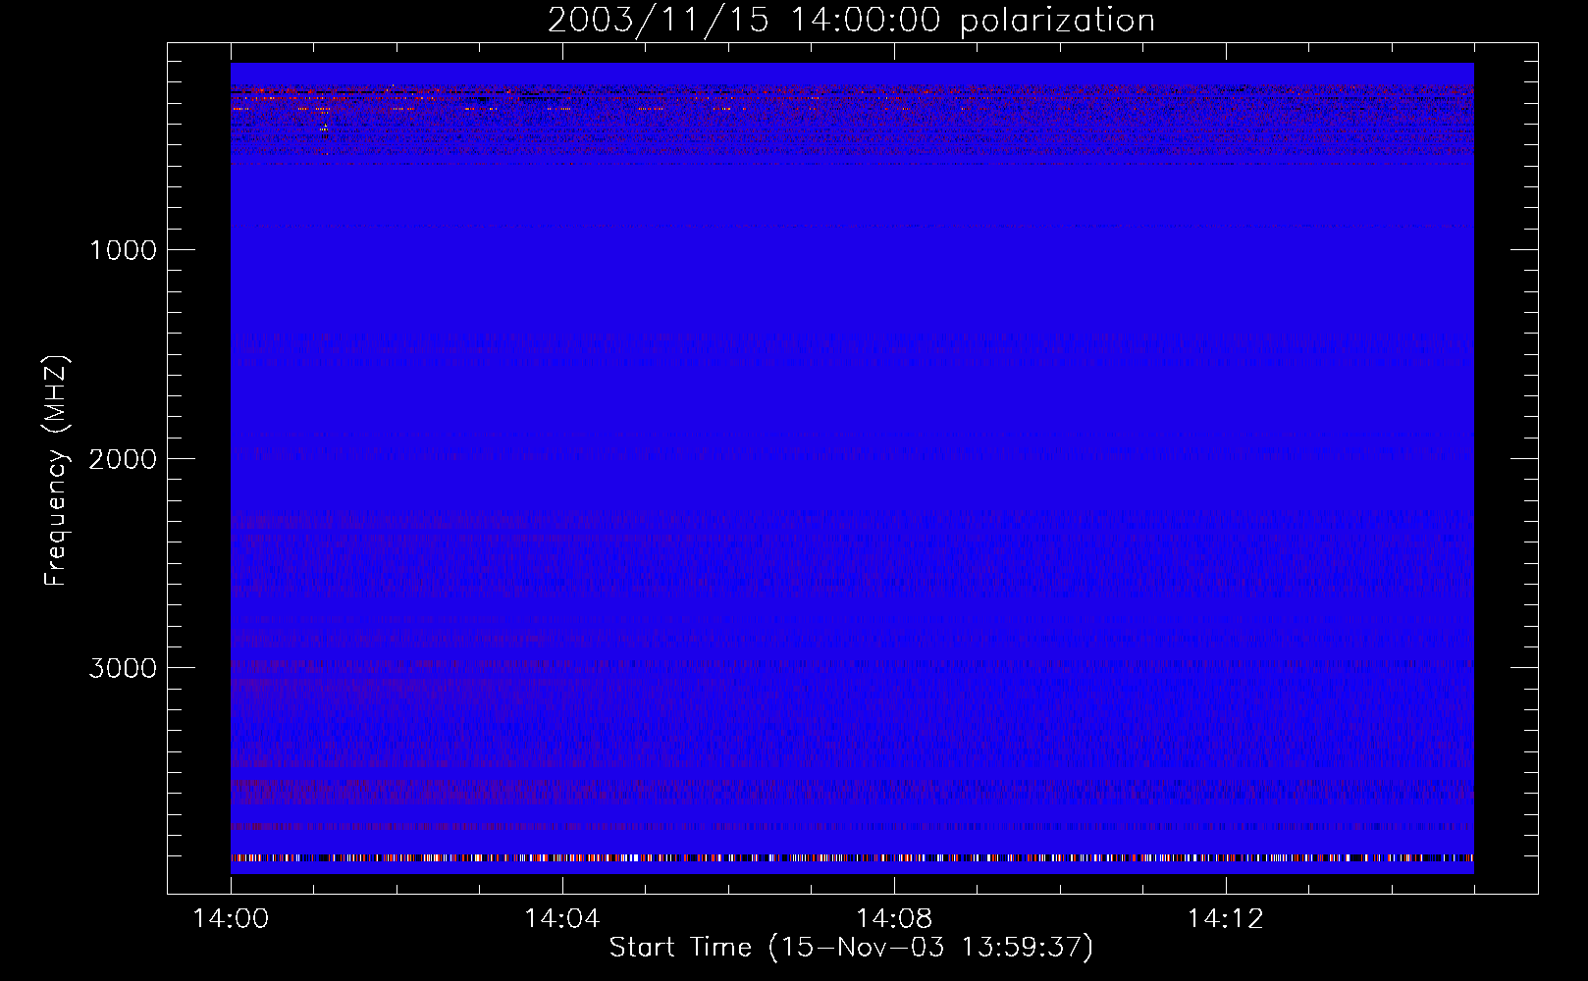The height and width of the screenshot is (981, 1588).
Task: Click the plot title '2003/11/15 14:00:00 polarization'
Action: (x=851, y=21)
